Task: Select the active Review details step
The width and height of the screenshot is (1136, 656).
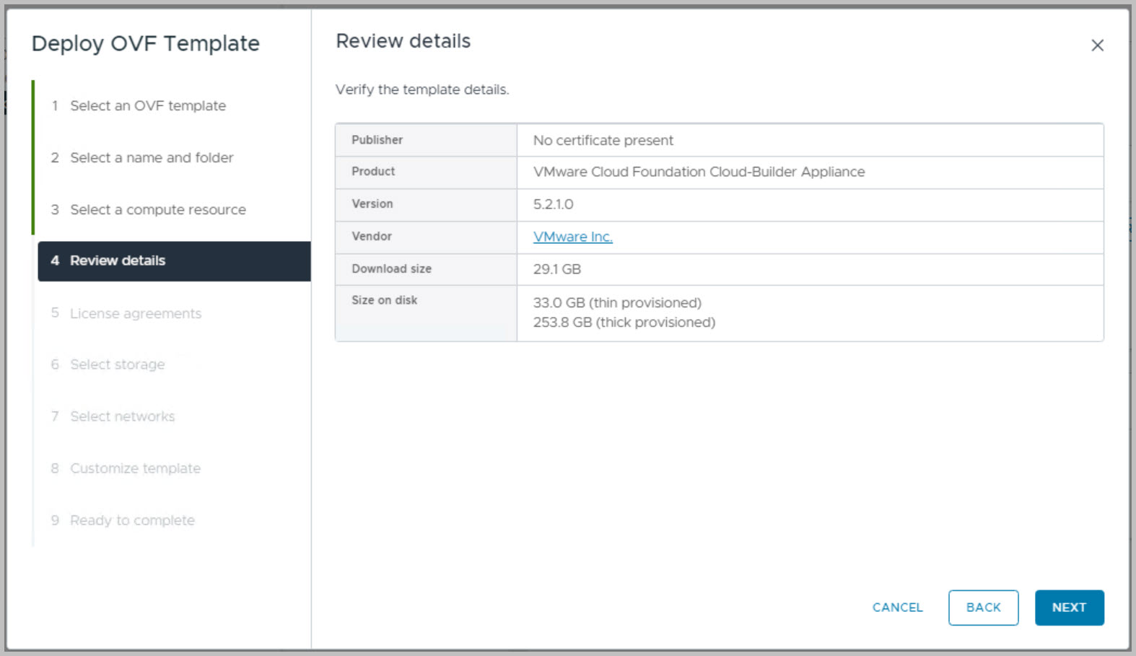Action: pos(118,261)
